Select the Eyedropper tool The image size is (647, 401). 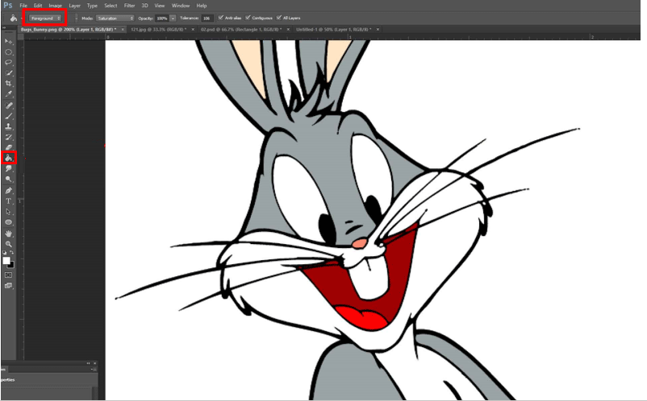click(x=8, y=94)
